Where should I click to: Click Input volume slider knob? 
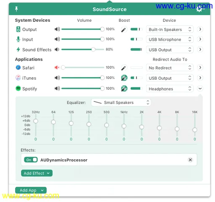tap(102, 39)
